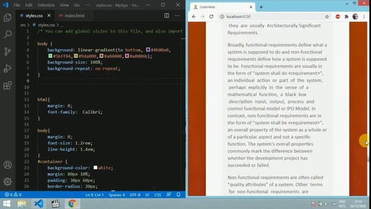Click the localhost:4200 address bar
This screenshot has width=371, height=209.
(x=238, y=17)
